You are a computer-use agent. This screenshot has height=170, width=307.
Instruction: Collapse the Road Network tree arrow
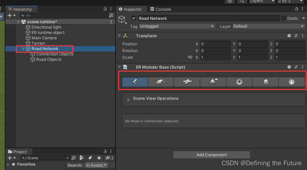coord(23,49)
